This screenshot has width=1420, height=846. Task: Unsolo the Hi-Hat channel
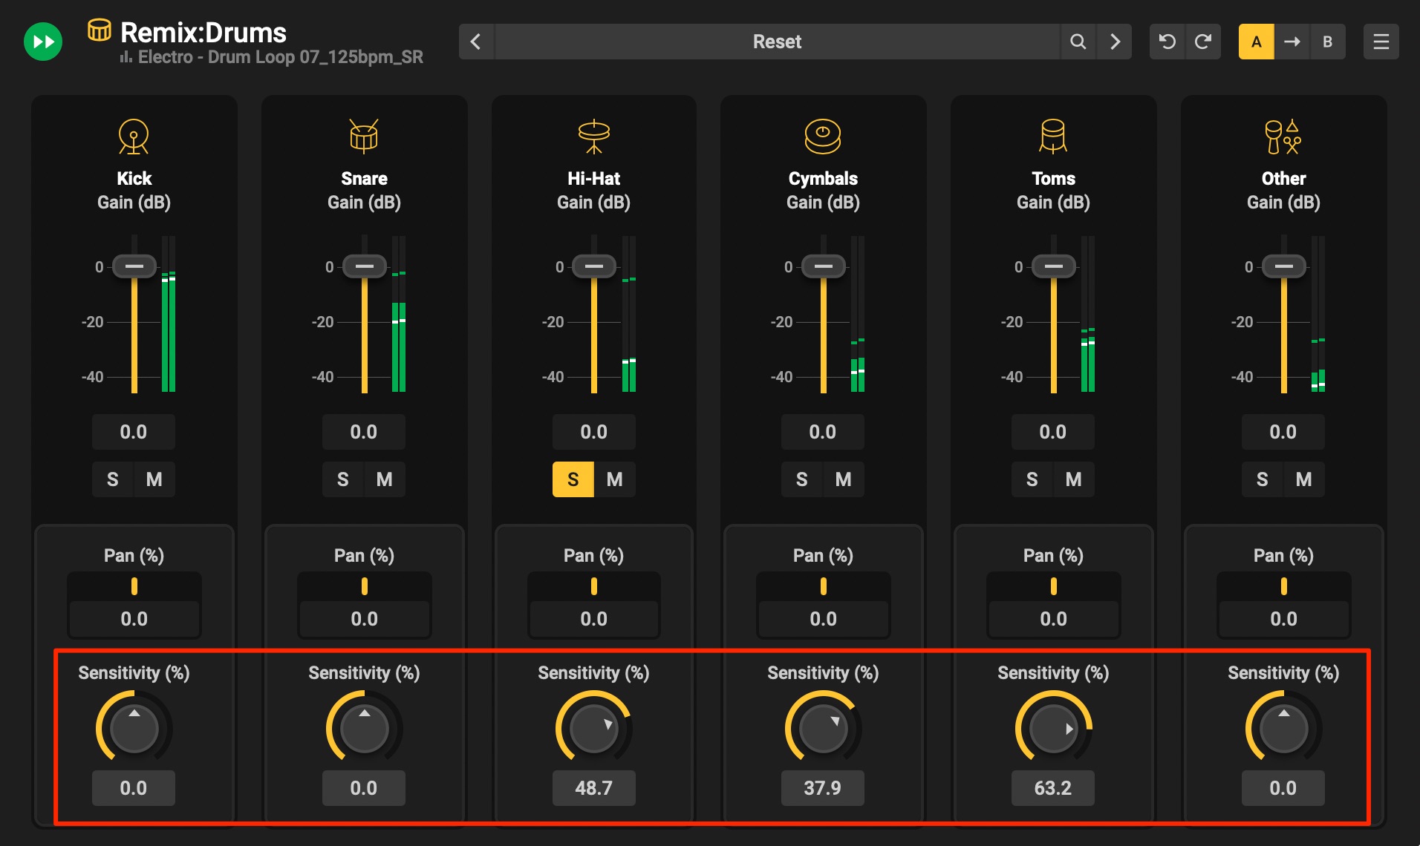click(x=573, y=479)
